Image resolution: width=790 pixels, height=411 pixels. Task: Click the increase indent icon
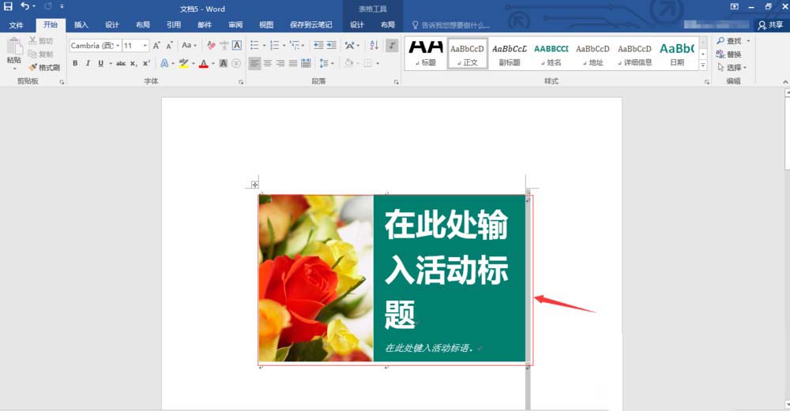point(330,45)
